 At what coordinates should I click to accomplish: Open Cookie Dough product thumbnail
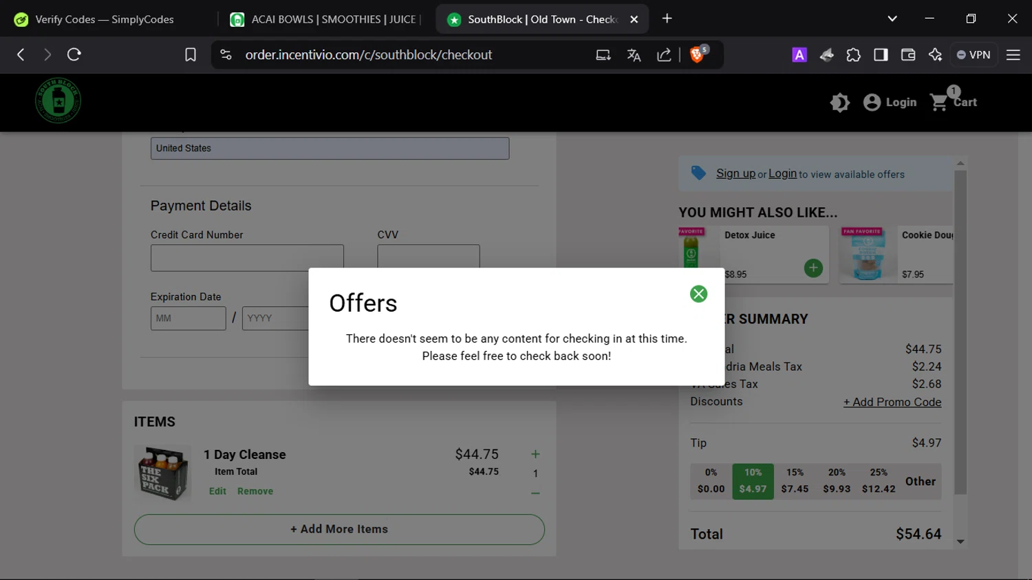pyautogui.click(x=868, y=255)
